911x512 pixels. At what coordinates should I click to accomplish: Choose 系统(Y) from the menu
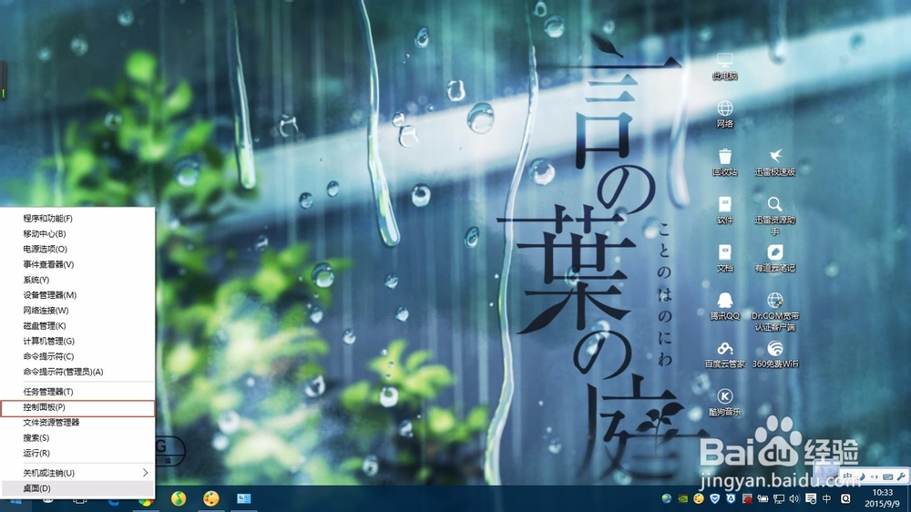(77, 280)
